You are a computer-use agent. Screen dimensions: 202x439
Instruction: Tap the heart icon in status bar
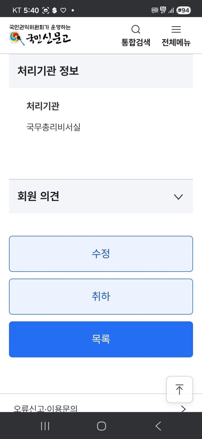[x=63, y=11]
